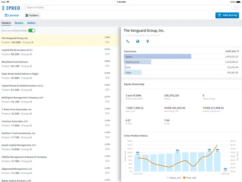Click Vanguard 7.84% S/O figure in list
The height and width of the screenshot is (182, 242).
(107, 37)
